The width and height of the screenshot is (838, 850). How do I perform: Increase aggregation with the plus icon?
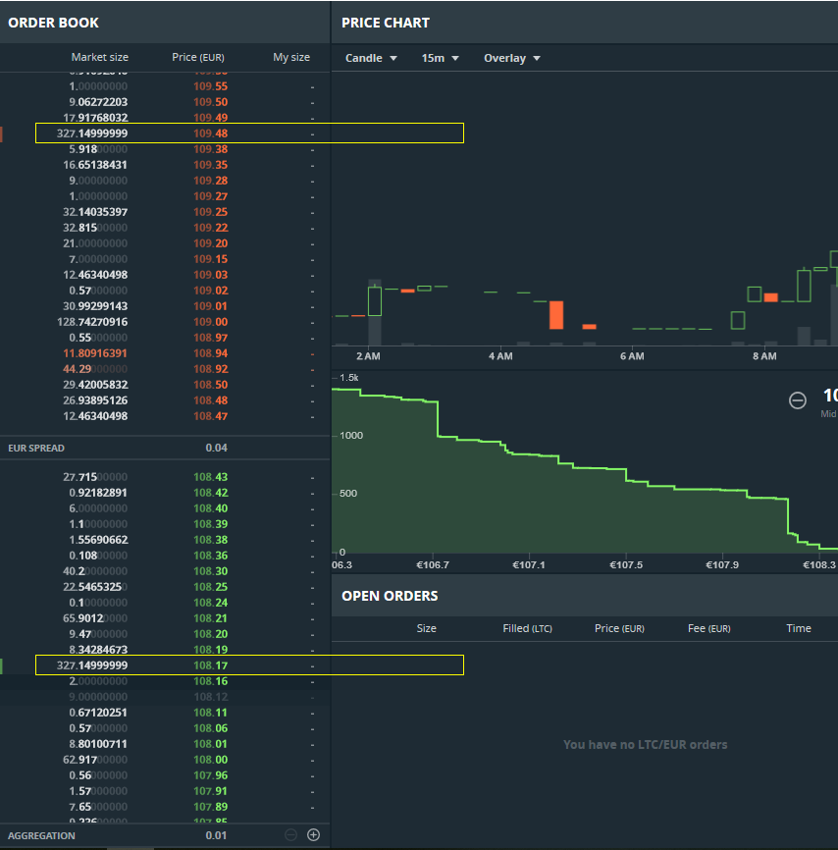[314, 834]
